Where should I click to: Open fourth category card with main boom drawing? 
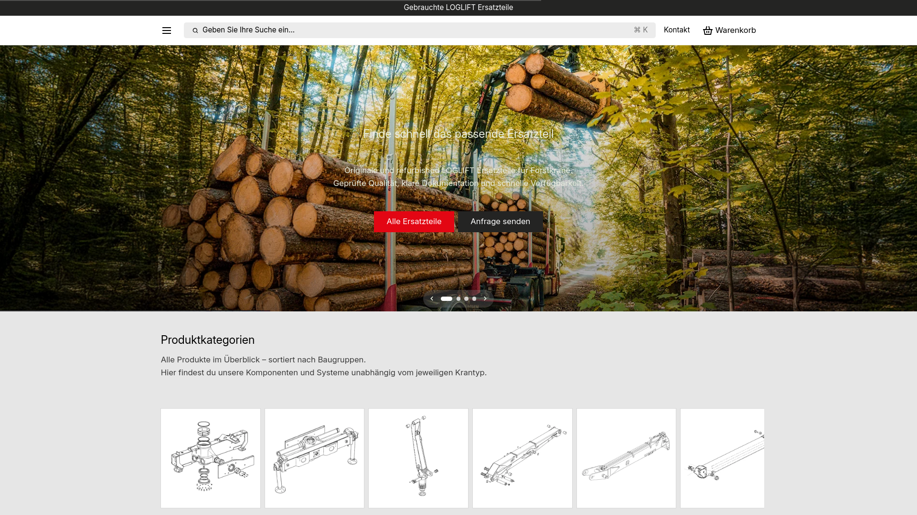[x=522, y=458]
